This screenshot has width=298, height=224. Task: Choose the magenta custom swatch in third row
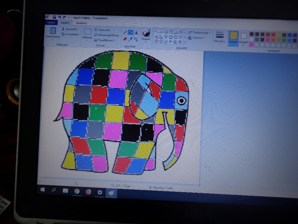coord(251,45)
